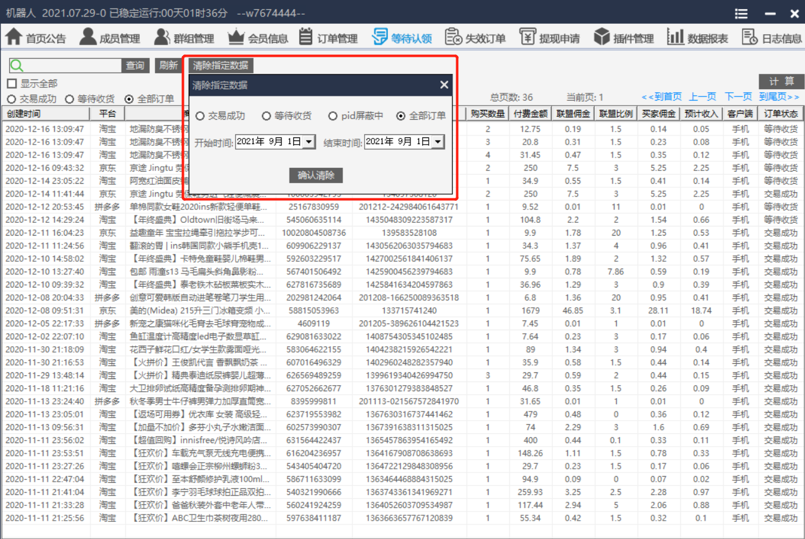Expand the 开始时间 date dropdown
The width and height of the screenshot is (805, 539).
[x=308, y=142]
